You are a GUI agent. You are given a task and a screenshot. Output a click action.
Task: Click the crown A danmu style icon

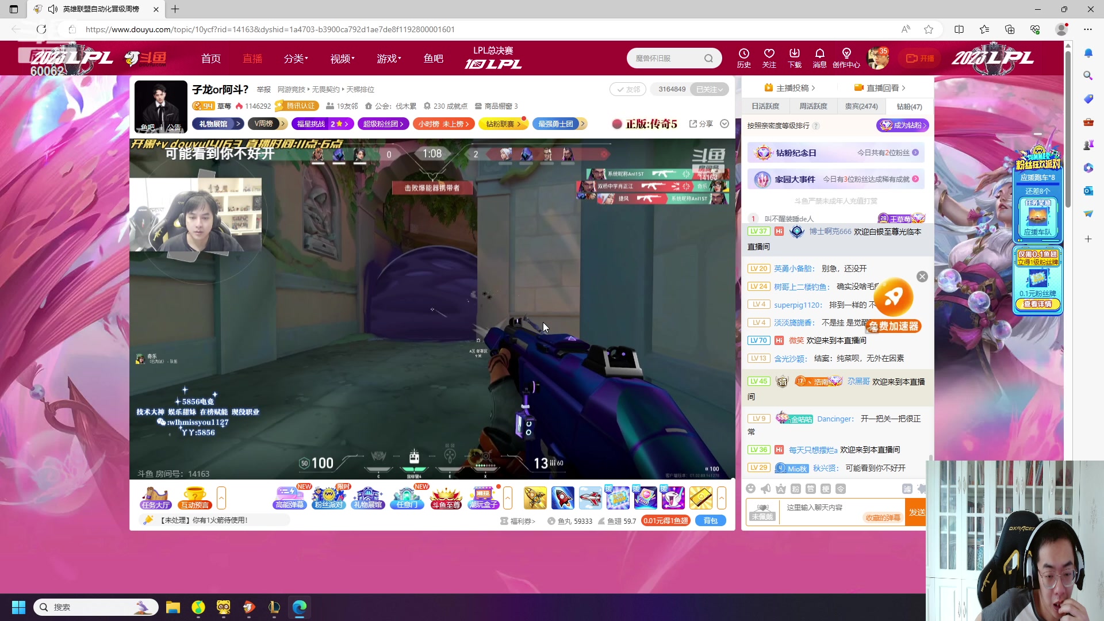point(780,489)
